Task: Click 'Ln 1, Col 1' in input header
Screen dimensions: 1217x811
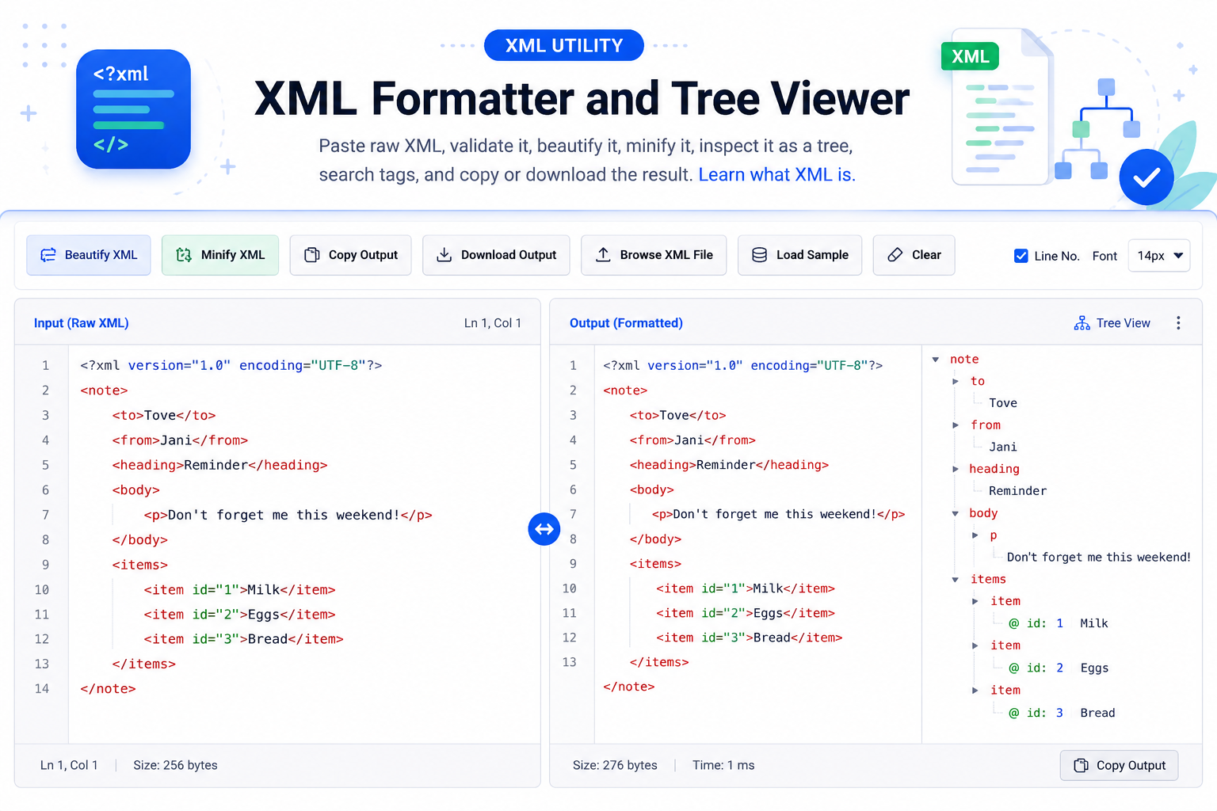Action: [x=493, y=323]
